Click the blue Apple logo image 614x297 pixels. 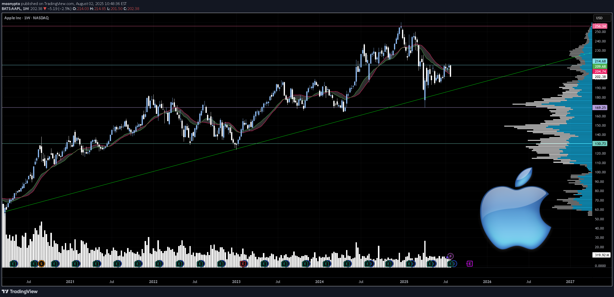coord(516,209)
